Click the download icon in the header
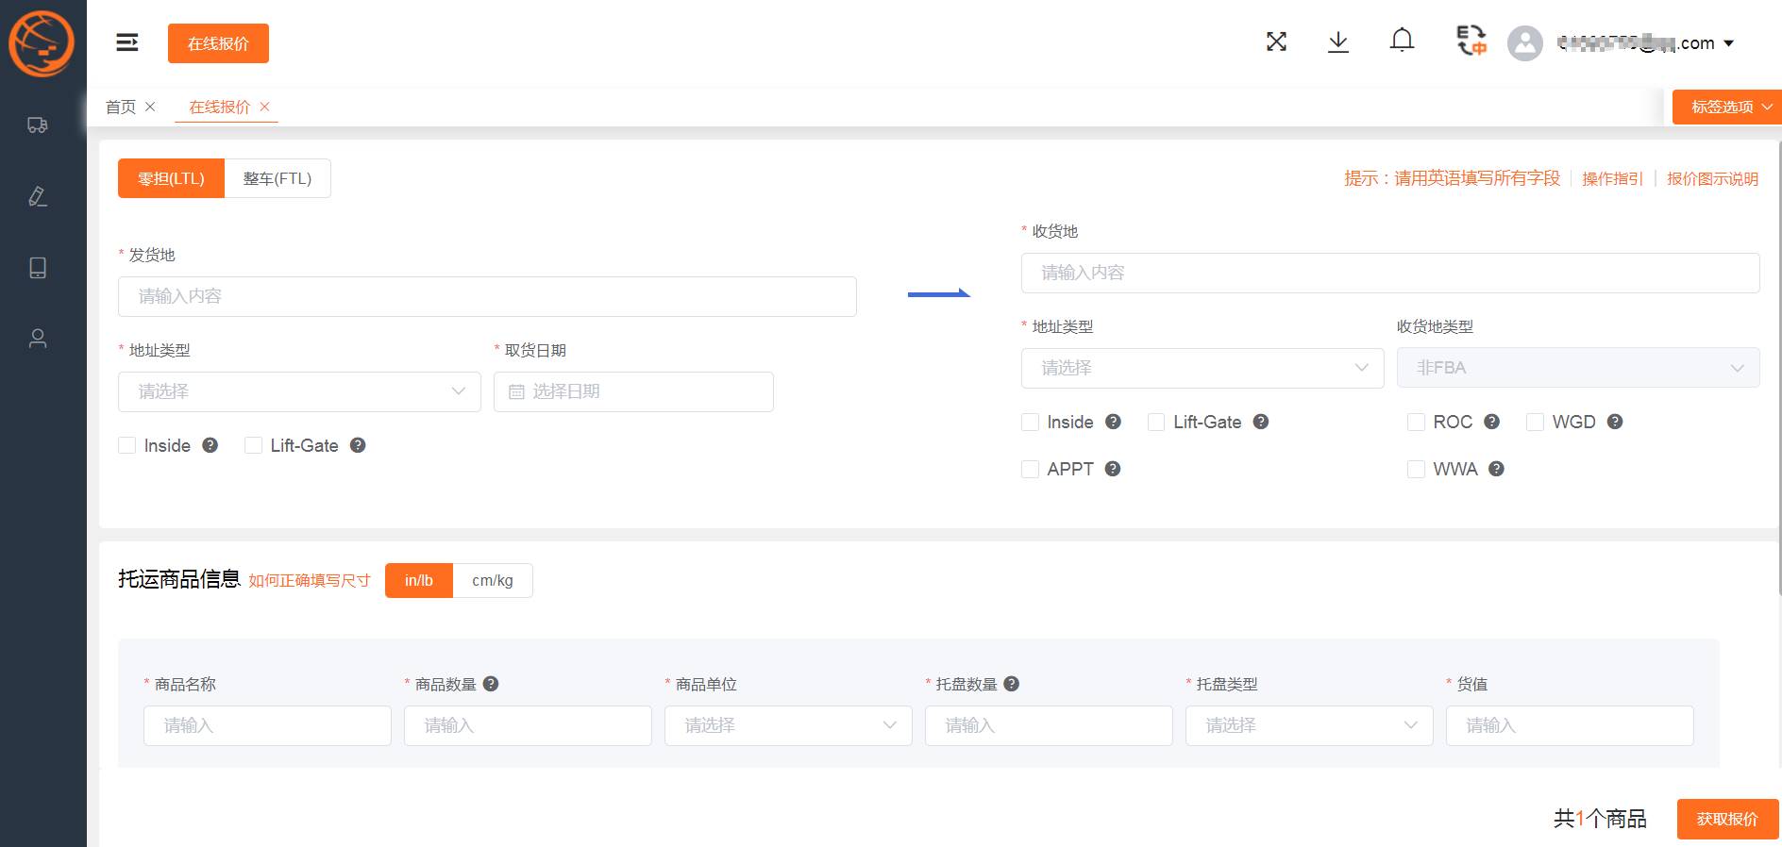Viewport: 1782px width, 847px height. pos(1338,42)
